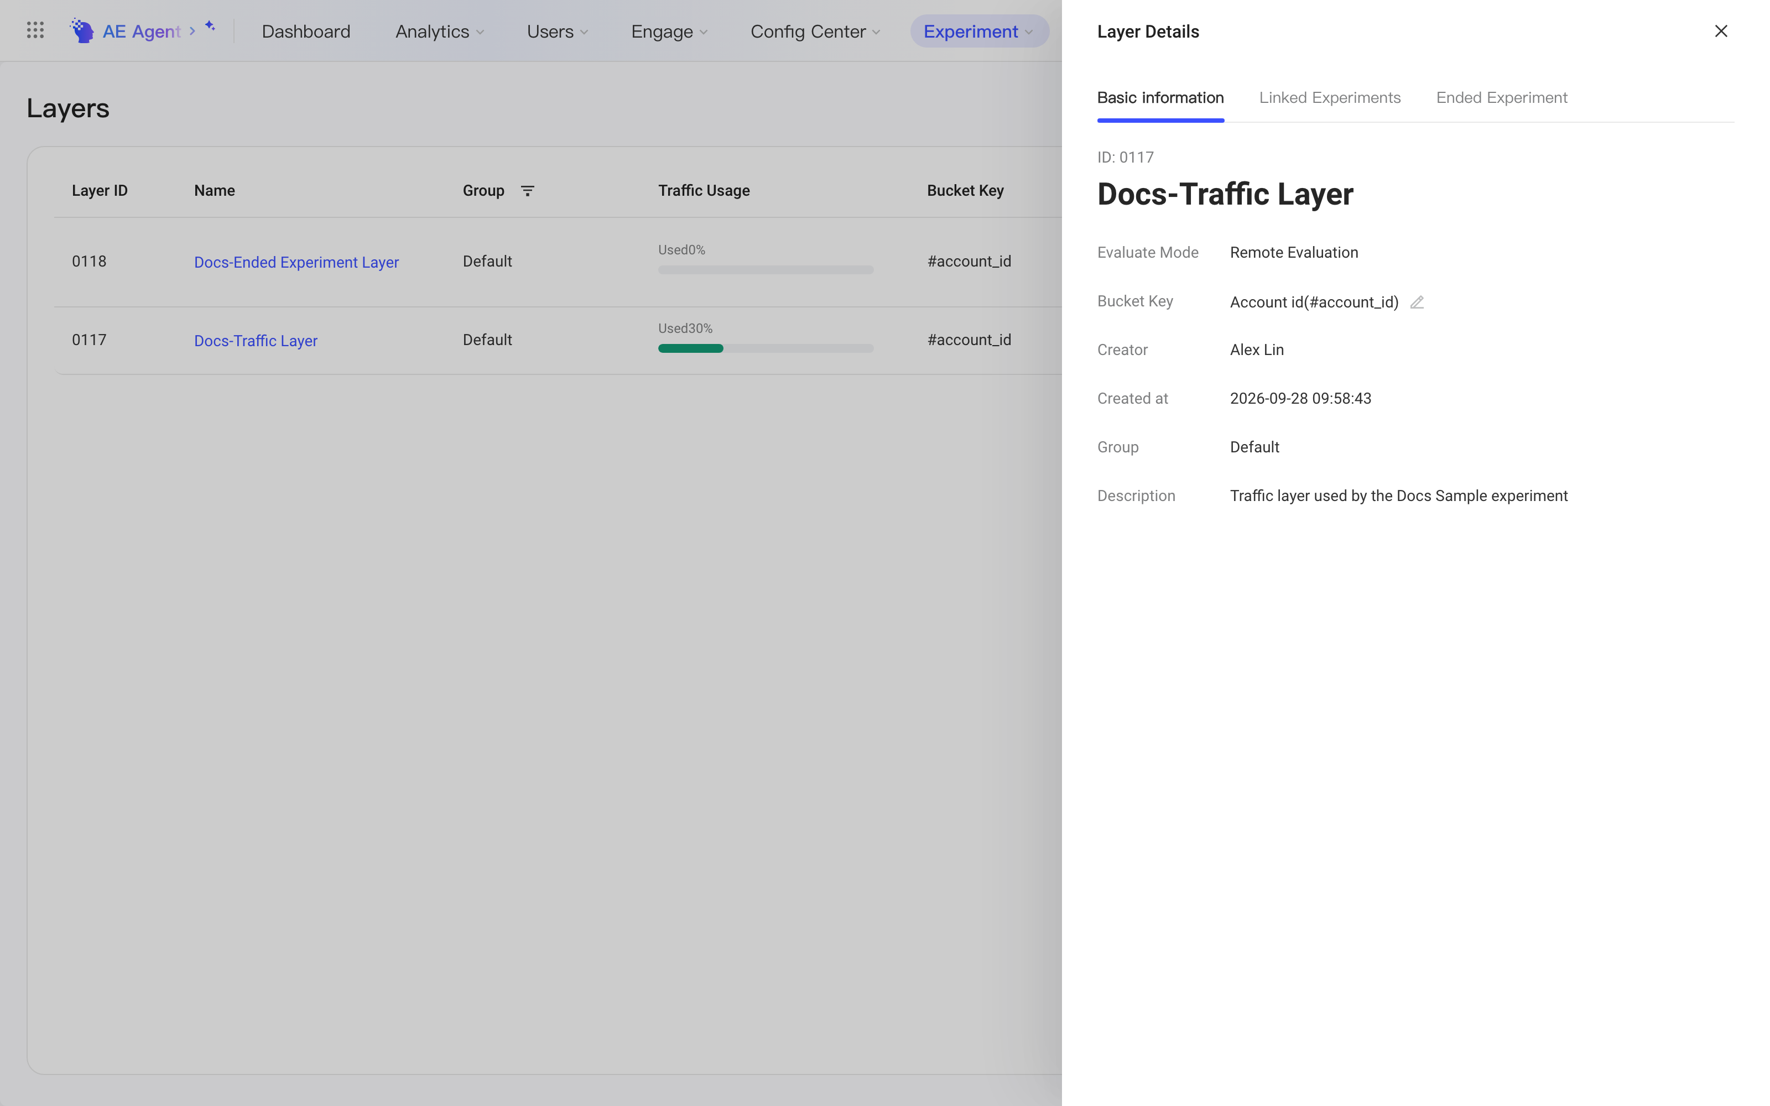Click the Docs-Traffic Layer heading in details
Screen dimensions: 1770x1106
coord(1225,195)
